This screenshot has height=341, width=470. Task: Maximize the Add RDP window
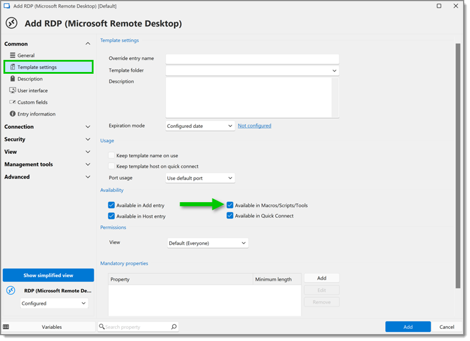(439, 6)
